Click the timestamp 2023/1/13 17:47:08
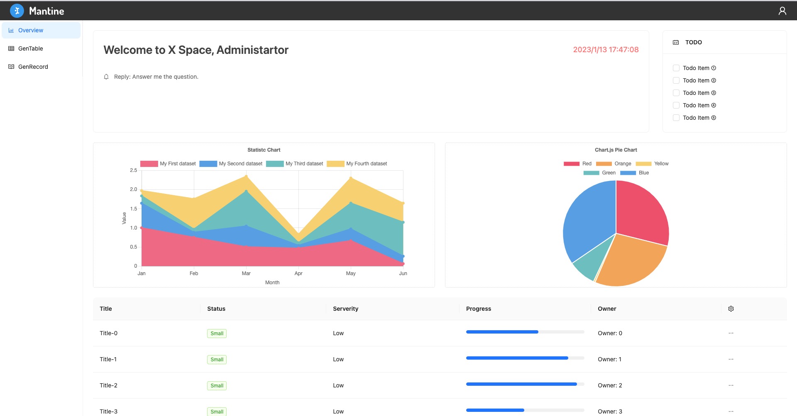797x416 pixels. 606,50
